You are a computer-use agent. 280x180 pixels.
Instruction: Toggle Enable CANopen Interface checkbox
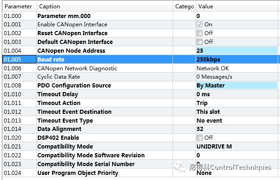[199, 25]
